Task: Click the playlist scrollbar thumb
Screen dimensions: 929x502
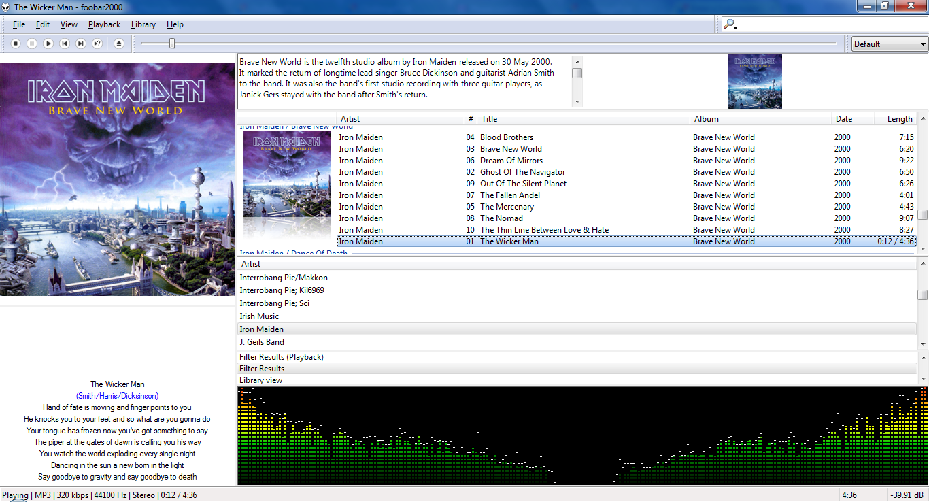Action: click(923, 214)
